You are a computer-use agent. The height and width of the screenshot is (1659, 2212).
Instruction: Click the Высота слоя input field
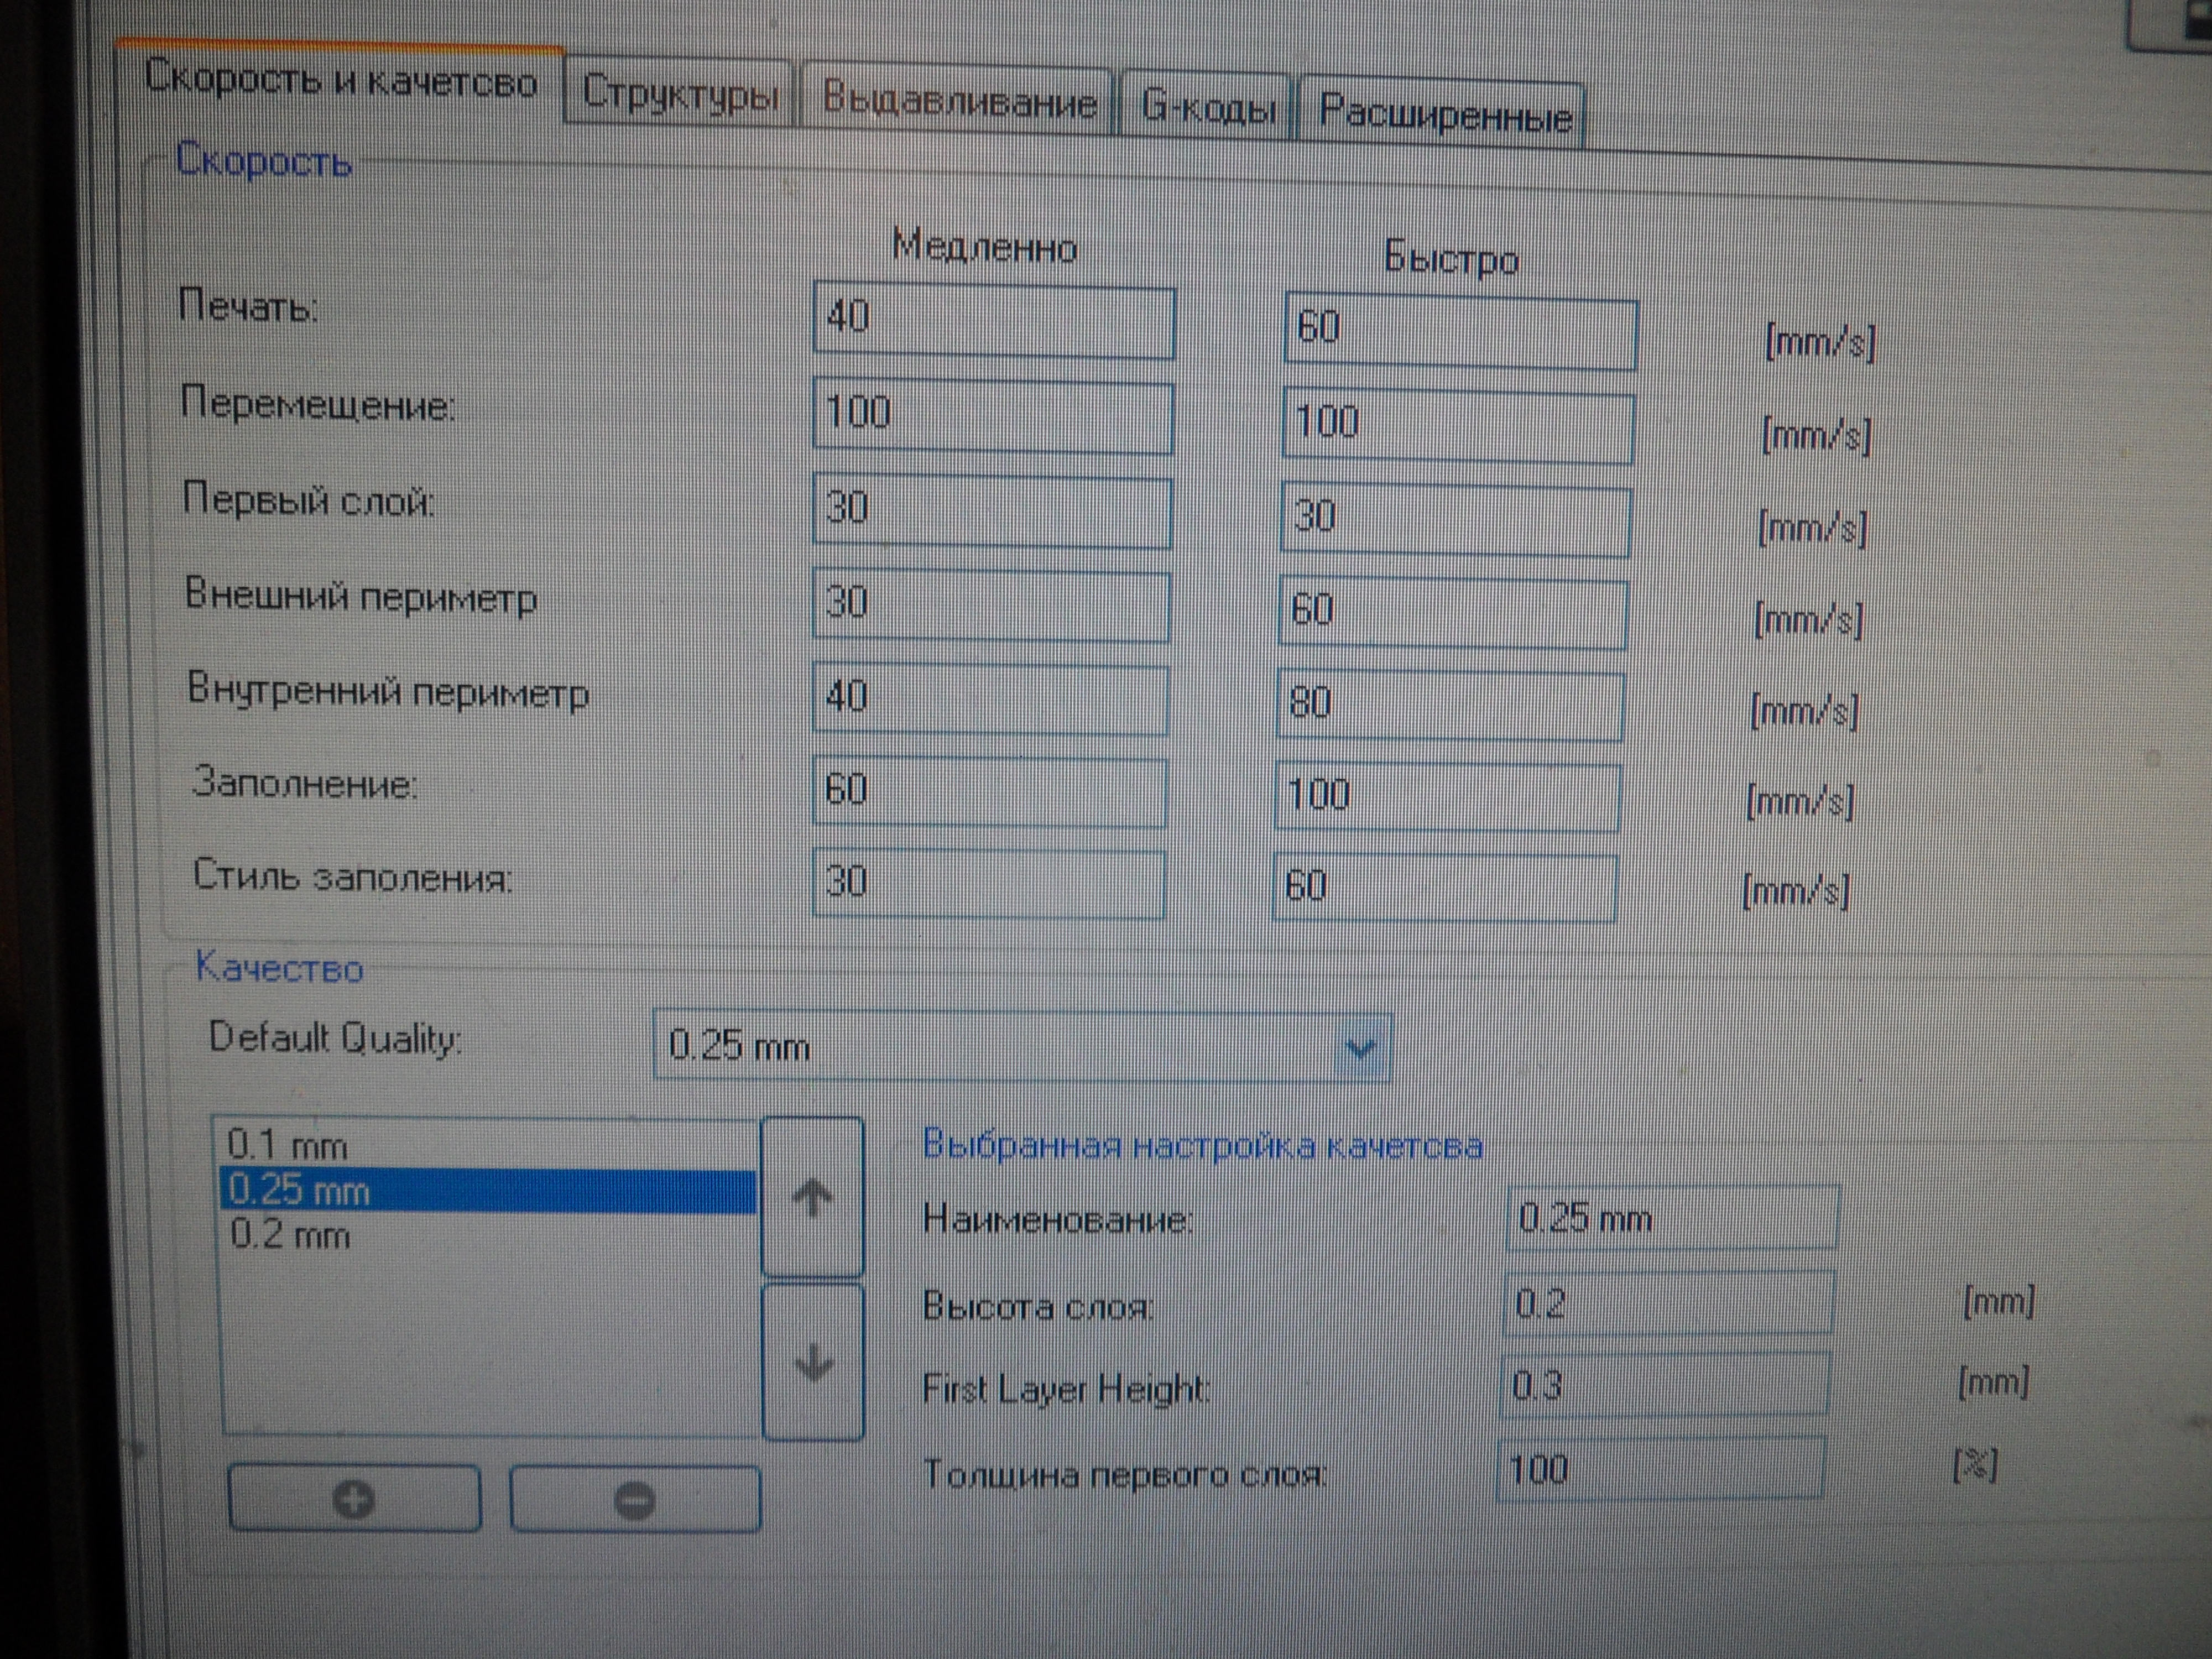(x=1667, y=1303)
